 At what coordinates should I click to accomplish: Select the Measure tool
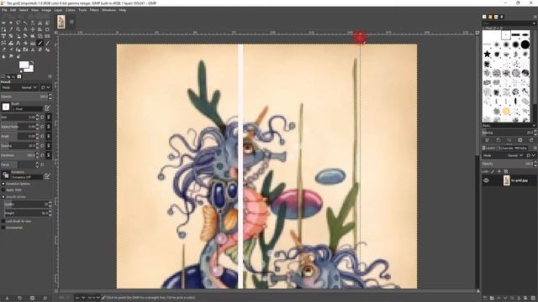[25, 29]
